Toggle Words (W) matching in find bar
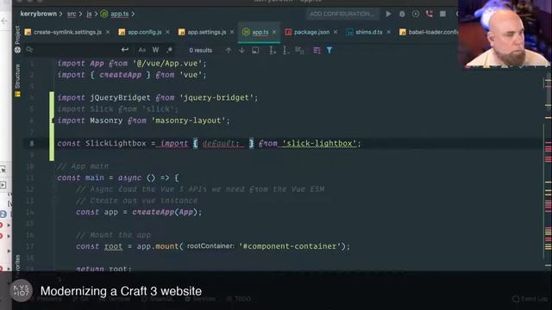Image resolution: width=552 pixels, height=310 pixels. pyautogui.click(x=155, y=50)
